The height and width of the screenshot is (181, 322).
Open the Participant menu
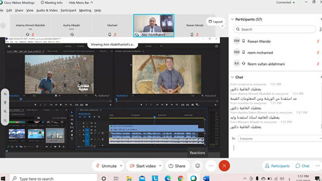(x=68, y=10)
